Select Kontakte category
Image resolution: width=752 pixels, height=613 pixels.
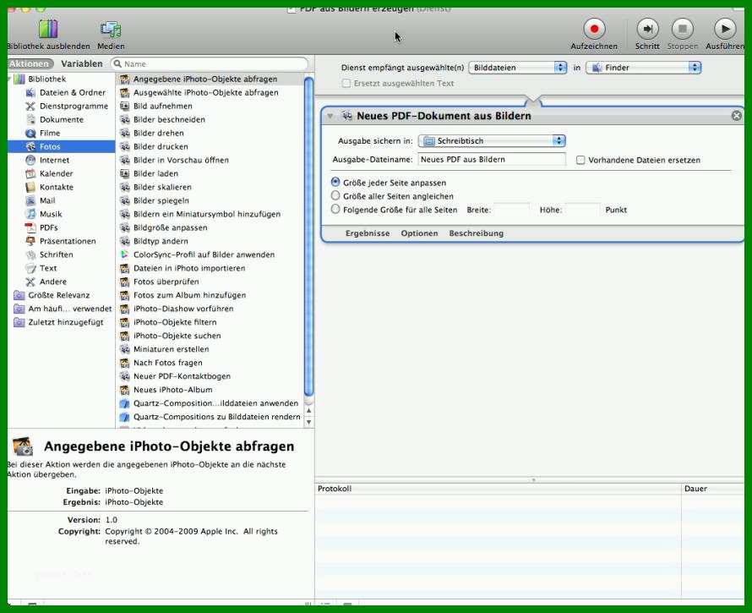(49, 187)
